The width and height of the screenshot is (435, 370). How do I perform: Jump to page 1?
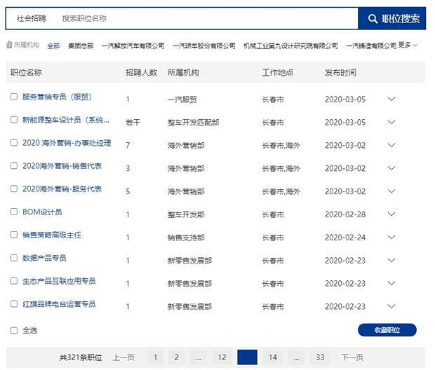155,357
